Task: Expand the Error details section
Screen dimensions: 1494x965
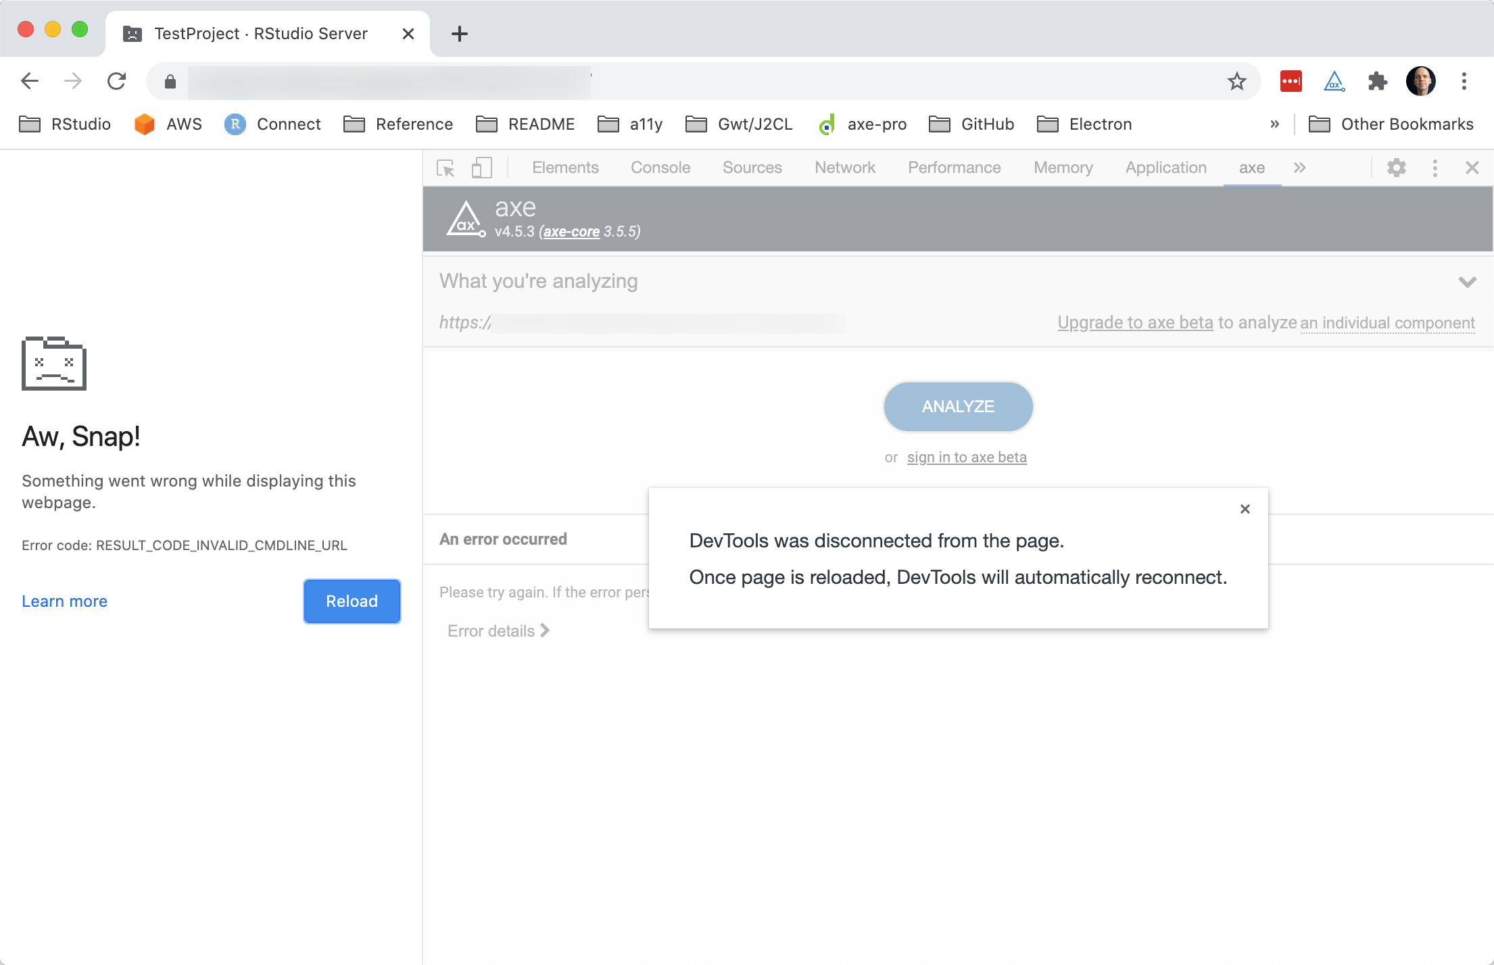Action: (498, 630)
